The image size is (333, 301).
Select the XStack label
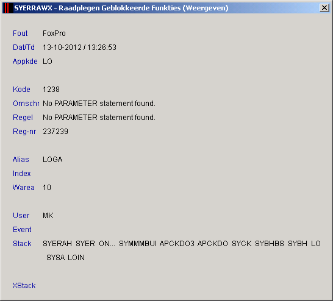(x=24, y=285)
